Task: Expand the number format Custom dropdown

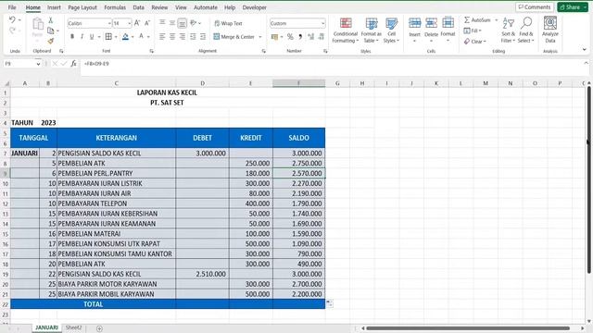Action: (322, 23)
